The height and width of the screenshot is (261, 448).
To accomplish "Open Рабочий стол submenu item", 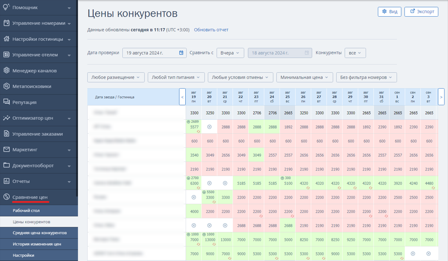I will (39, 210).
